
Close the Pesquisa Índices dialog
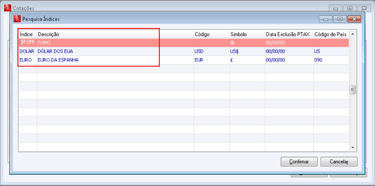[x=354, y=19]
